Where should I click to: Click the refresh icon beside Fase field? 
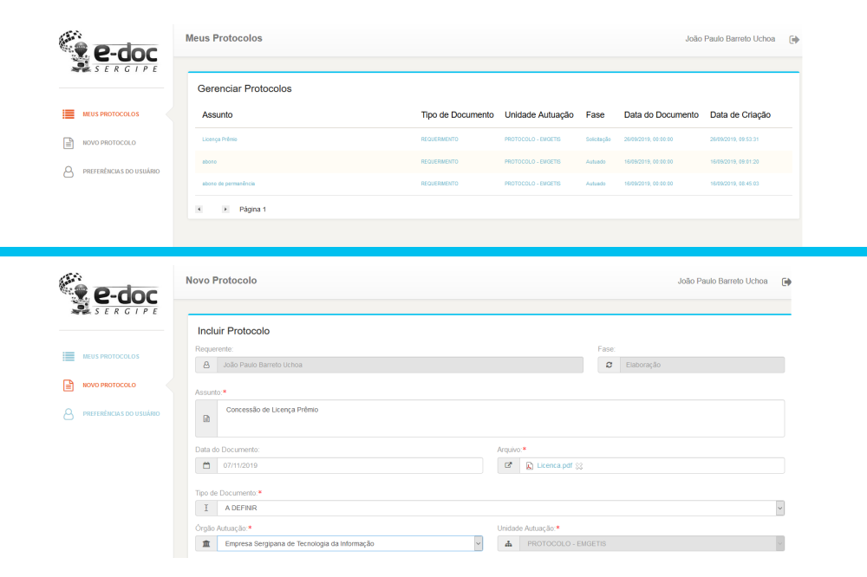click(x=609, y=365)
